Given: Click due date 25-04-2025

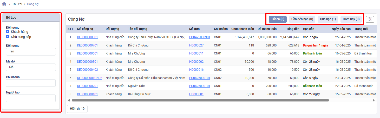Looking at the screenshot, I should [x=343, y=37].
